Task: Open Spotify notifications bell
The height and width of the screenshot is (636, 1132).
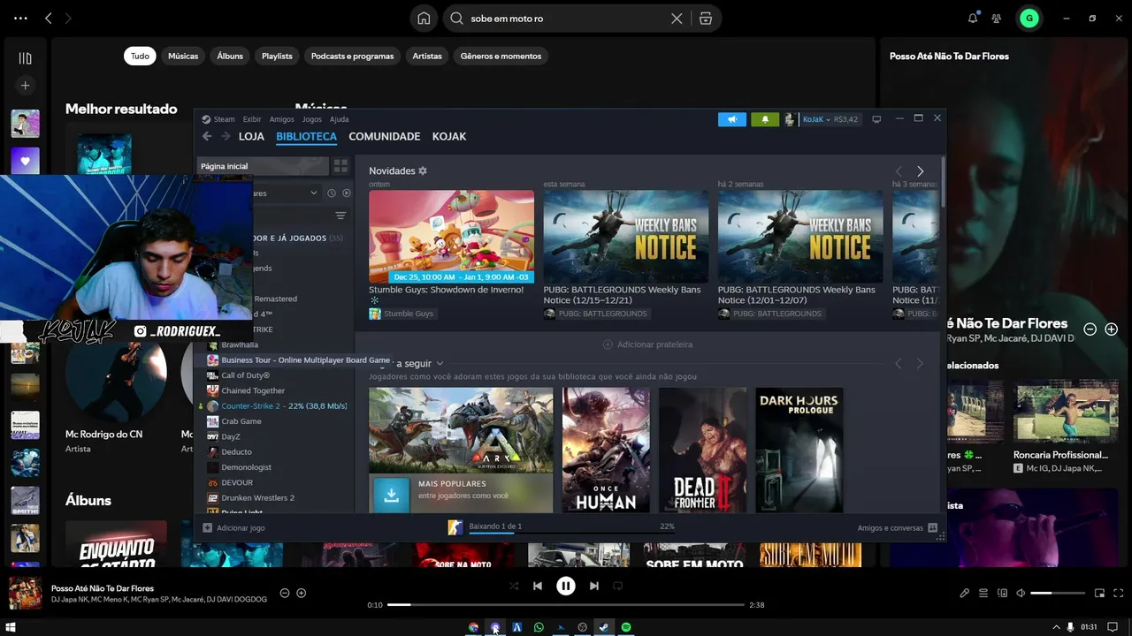Action: click(x=973, y=18)
